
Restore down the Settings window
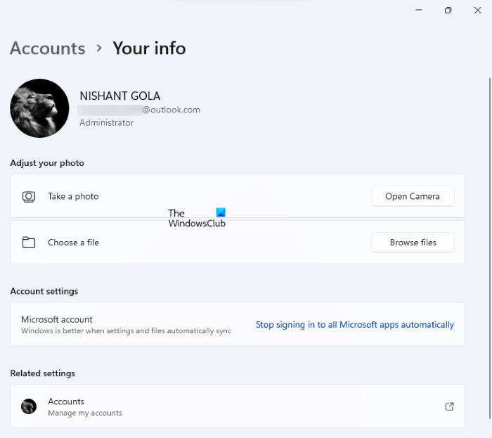click(x=448, y=11)
